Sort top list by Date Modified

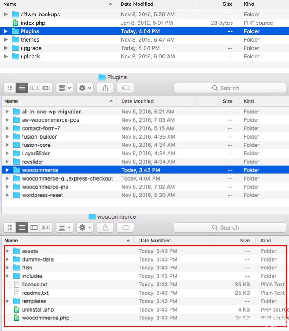(156, 4)
